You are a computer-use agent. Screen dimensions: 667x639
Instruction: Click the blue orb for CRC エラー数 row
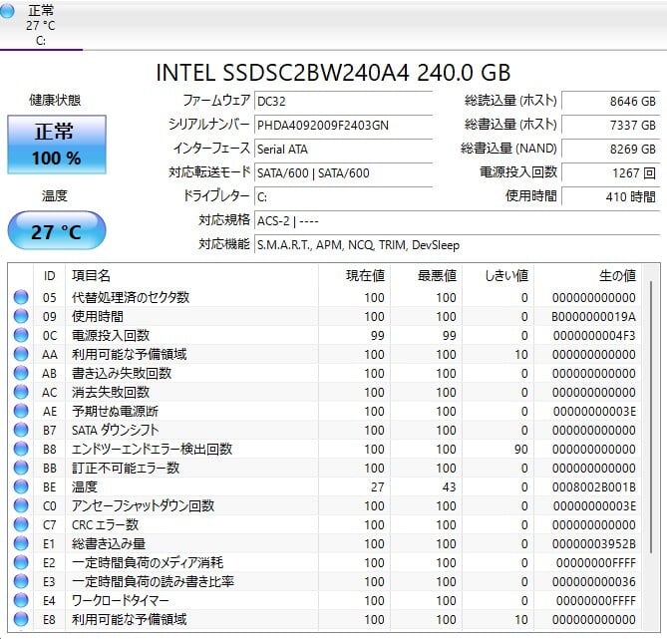pyautogui.click(x=21, y=524)
